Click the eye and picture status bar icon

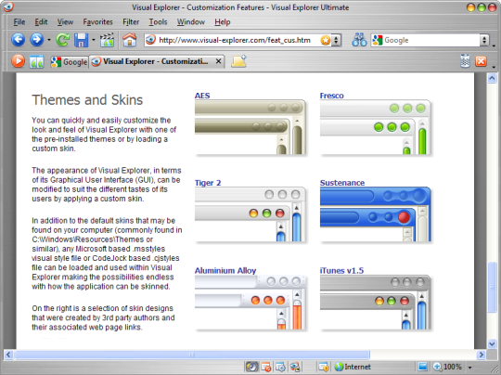[x=295, y=367]
